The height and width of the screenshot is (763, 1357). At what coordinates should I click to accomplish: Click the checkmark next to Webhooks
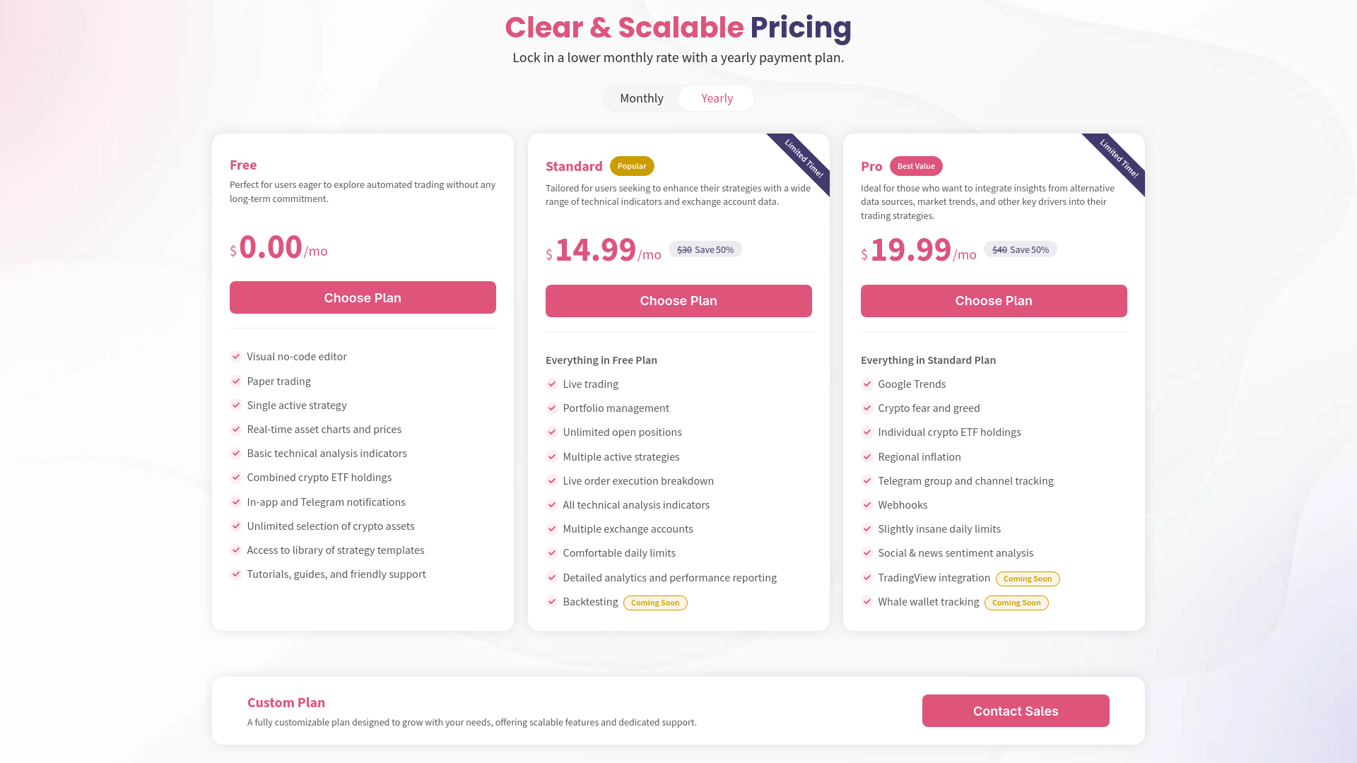click(x=867, y=504)
